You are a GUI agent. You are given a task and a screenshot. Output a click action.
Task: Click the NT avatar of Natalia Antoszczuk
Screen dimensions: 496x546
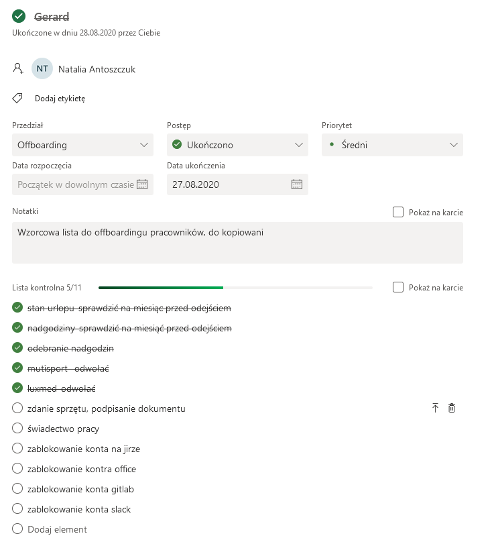[x=42, y=68]
